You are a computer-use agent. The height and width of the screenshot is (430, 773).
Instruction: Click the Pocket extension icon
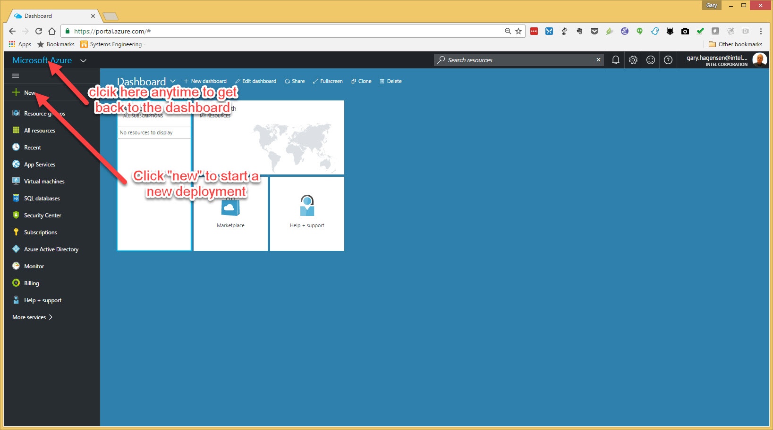595,31
